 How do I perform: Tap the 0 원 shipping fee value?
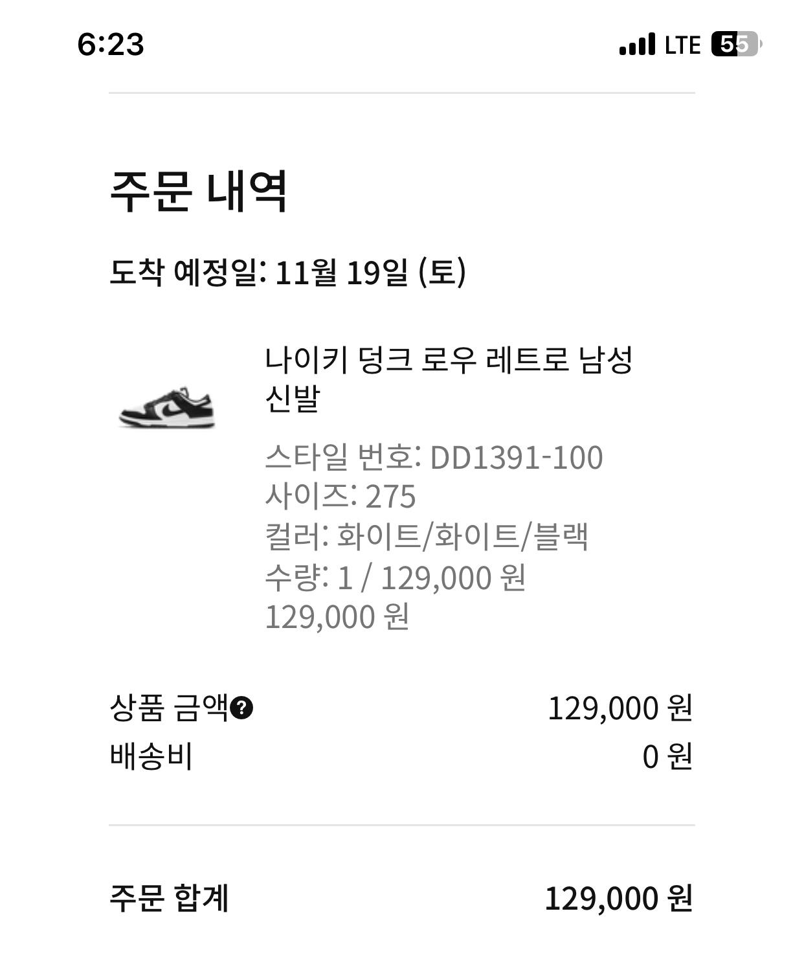tap(667, 756)
